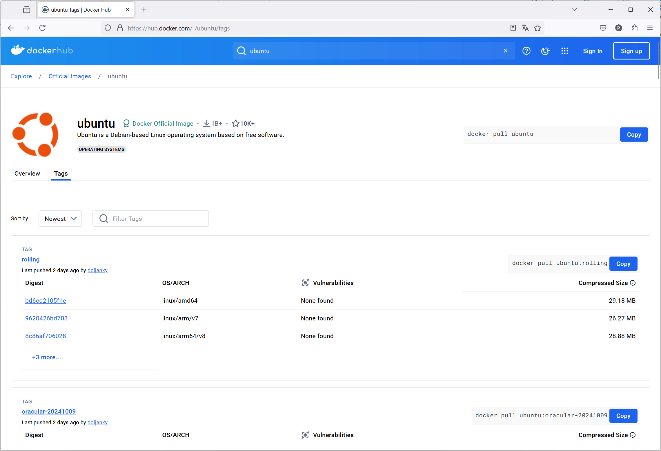This screenshot has width=661, height=451.
Task: Open a new browser tab with plus
Action: [x=144, y=10]
